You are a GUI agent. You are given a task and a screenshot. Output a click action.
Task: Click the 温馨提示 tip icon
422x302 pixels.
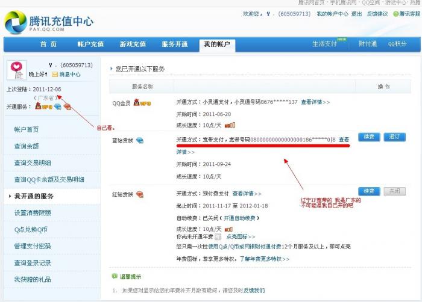click(x=115, y=276)
